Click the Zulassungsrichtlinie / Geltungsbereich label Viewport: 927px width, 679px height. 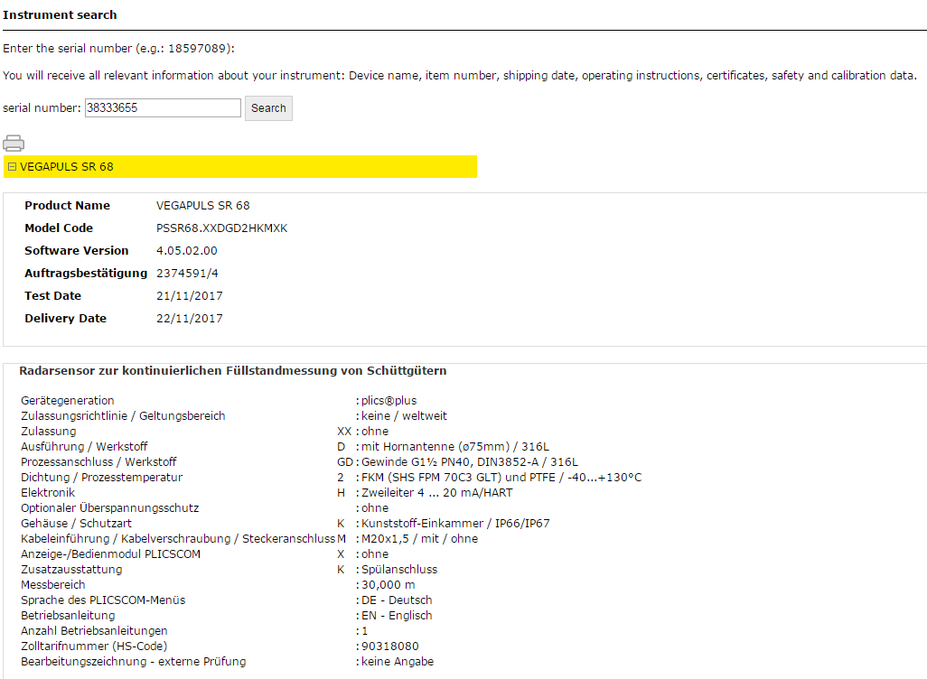point(123,416)
